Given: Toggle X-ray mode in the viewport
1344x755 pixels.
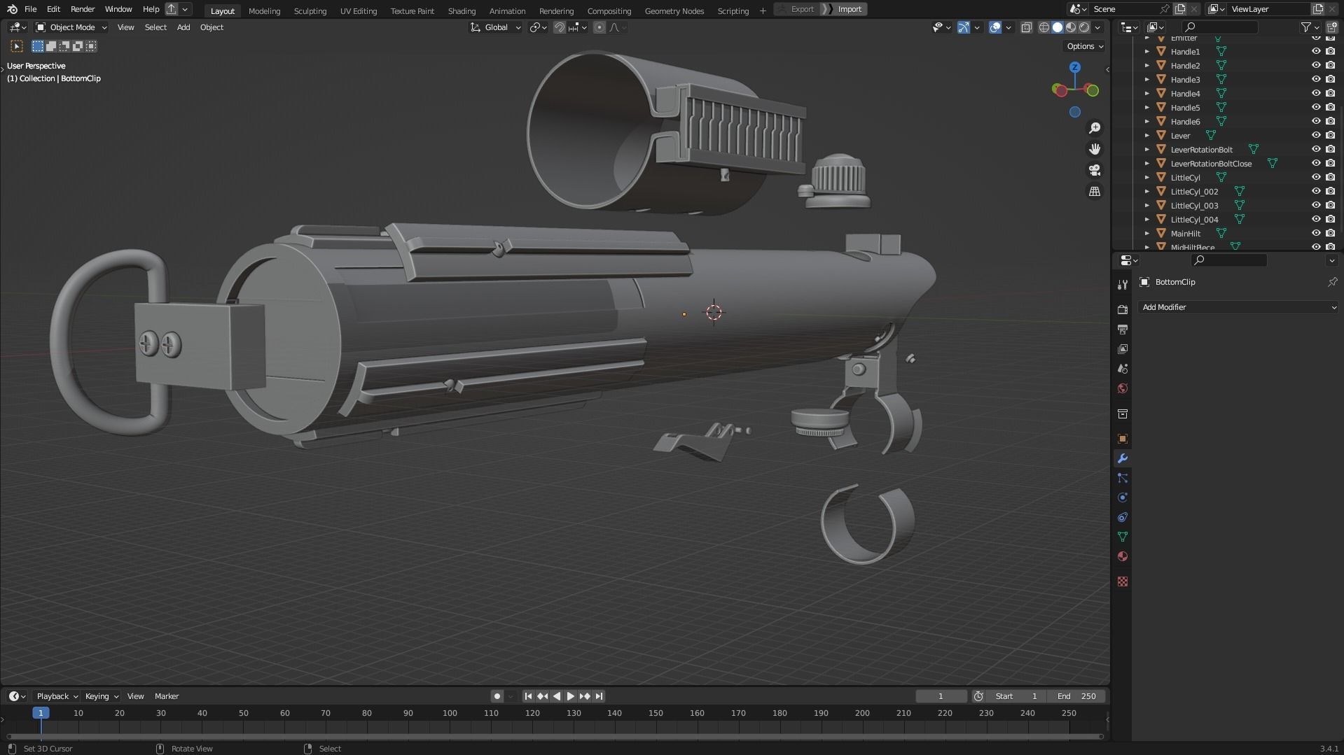Looking at the screenshot, I should [x=1026, y=27].
